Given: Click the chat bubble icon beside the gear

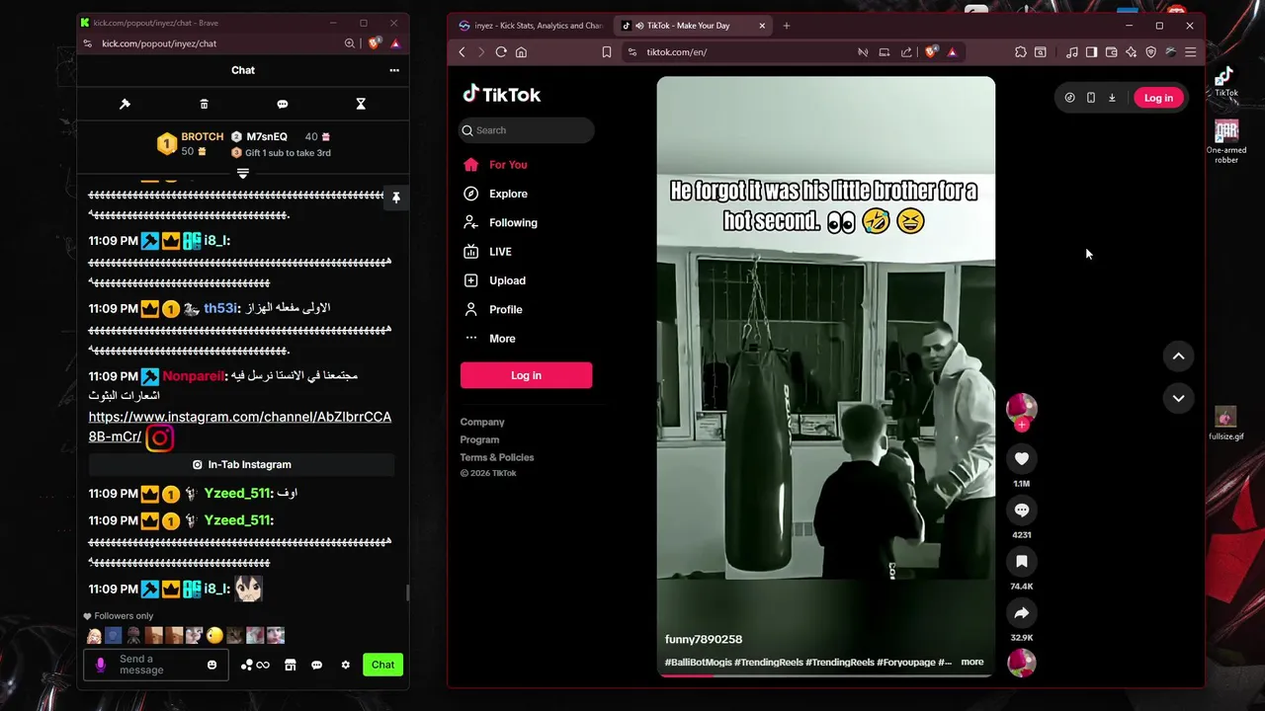Looking at the screenshot, I should [x=316, y=665].
